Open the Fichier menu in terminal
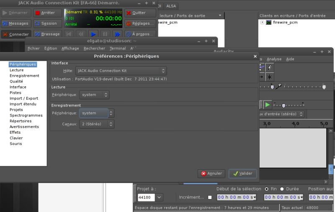335x212 pixels. point(33,48)
